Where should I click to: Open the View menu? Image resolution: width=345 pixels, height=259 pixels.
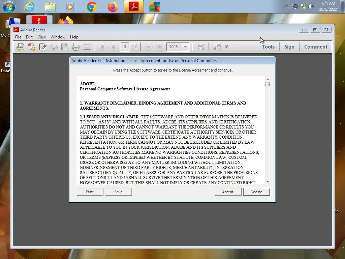tap(41, 37)
